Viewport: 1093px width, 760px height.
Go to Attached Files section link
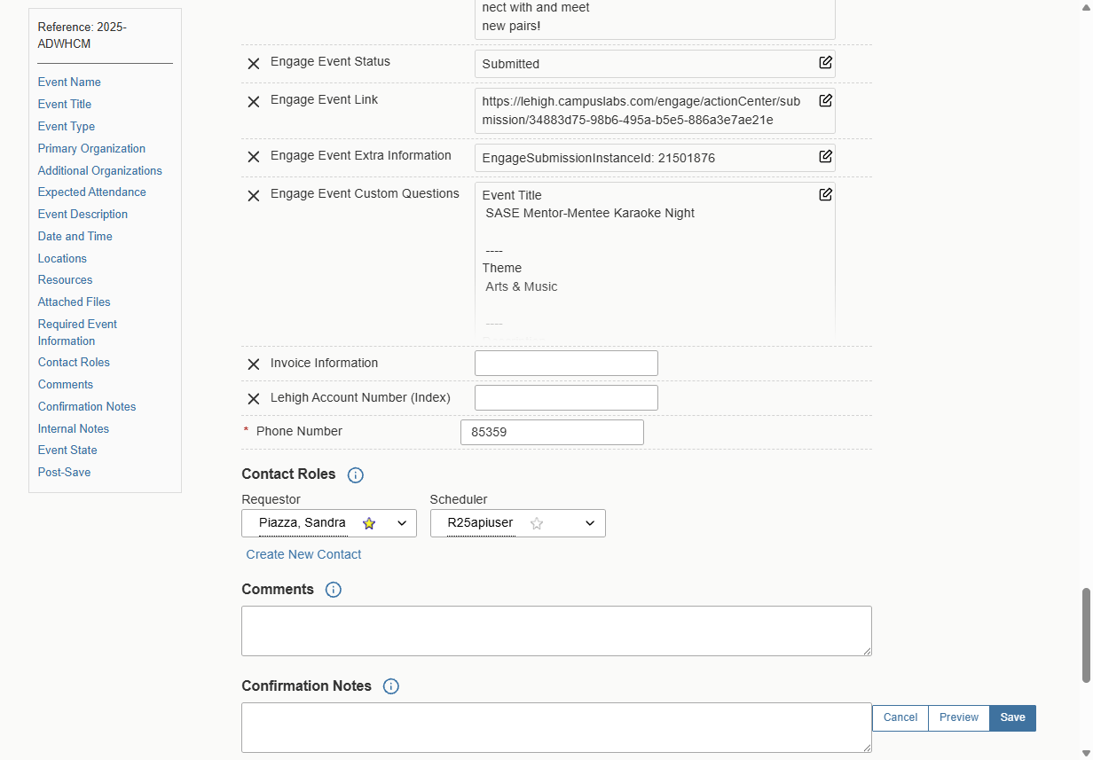coord(74,302)
